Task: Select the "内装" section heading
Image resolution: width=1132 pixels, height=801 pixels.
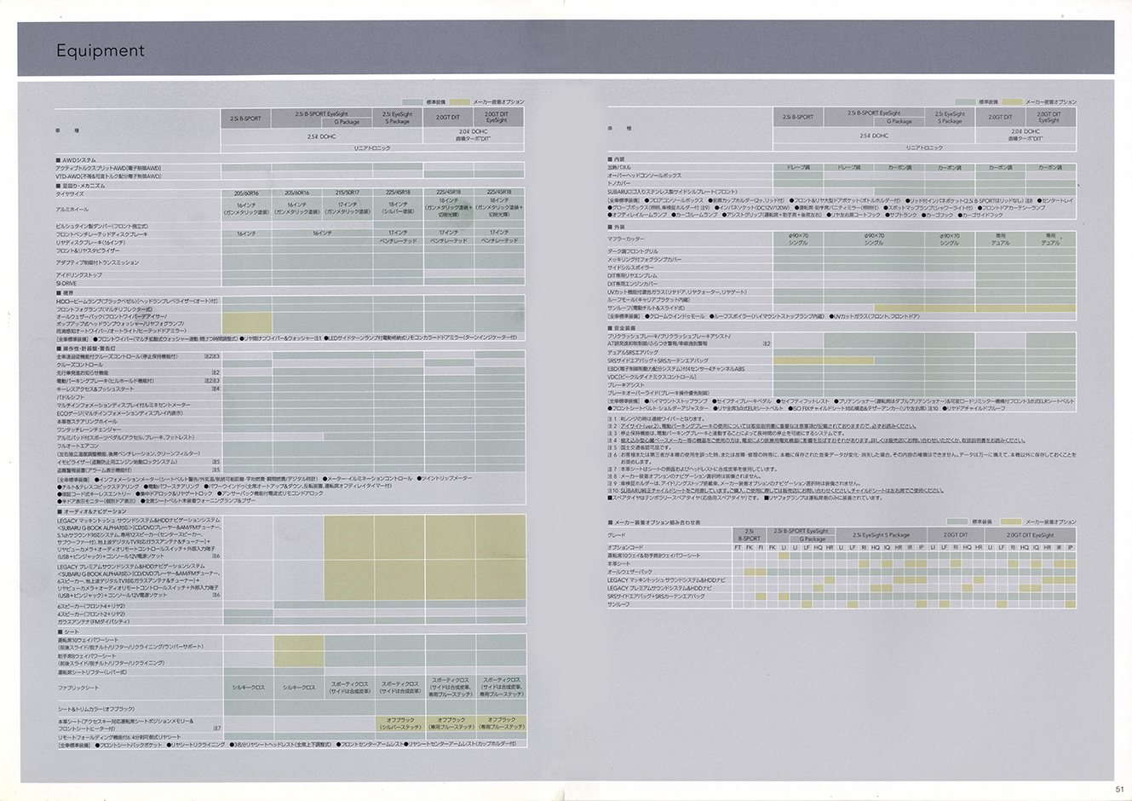Action: [x=616, y=159]
